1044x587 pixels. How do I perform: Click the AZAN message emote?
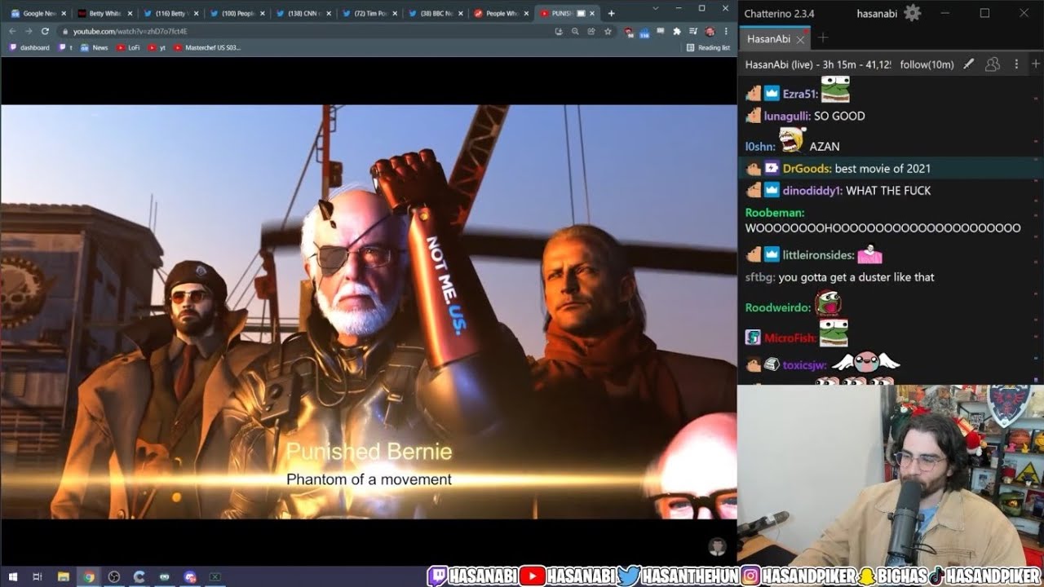click(792, 141)
